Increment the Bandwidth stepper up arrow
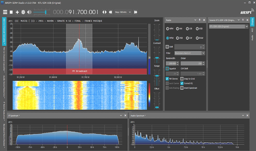Viewport: 256px width, 151px height. coord(177,62)
